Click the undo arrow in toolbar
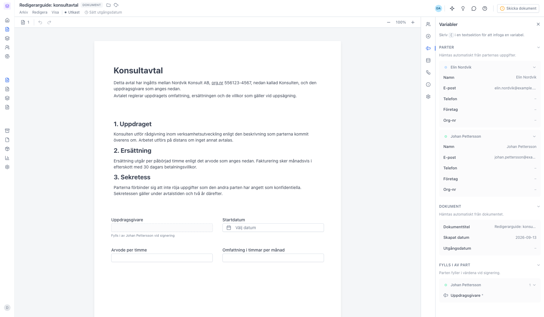The width and height of the screenshot is (544, 317). pos(40,22)
